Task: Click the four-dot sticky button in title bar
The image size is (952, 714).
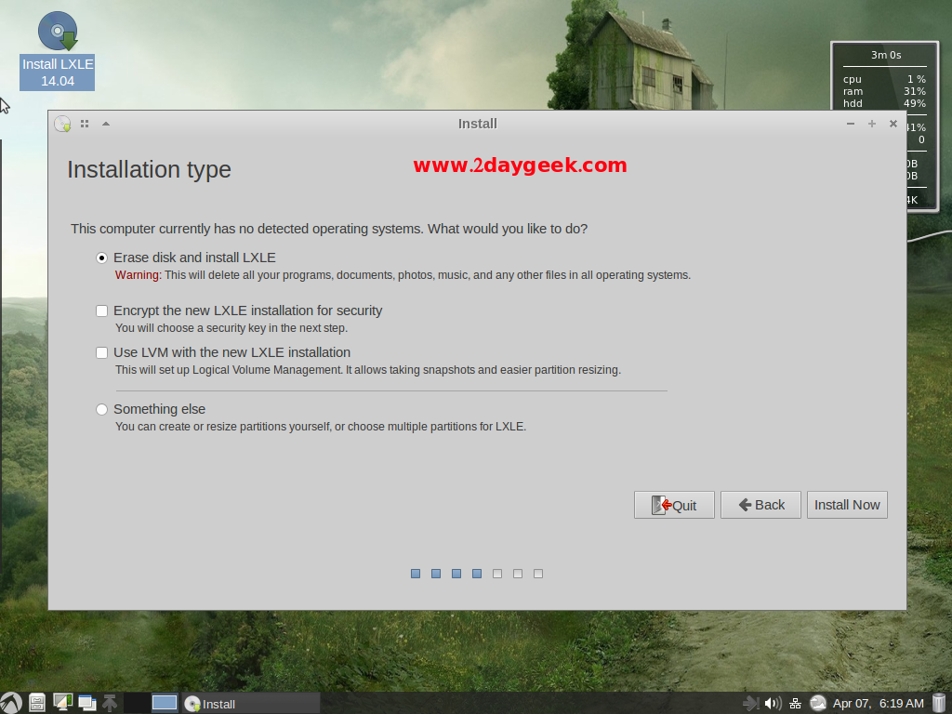Action: tap(85, 124)
